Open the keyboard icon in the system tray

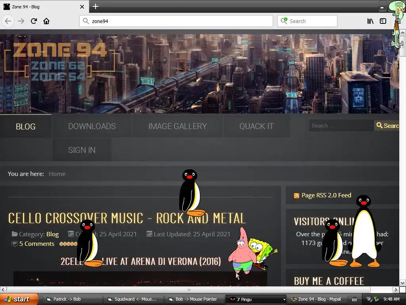point(355,299)
